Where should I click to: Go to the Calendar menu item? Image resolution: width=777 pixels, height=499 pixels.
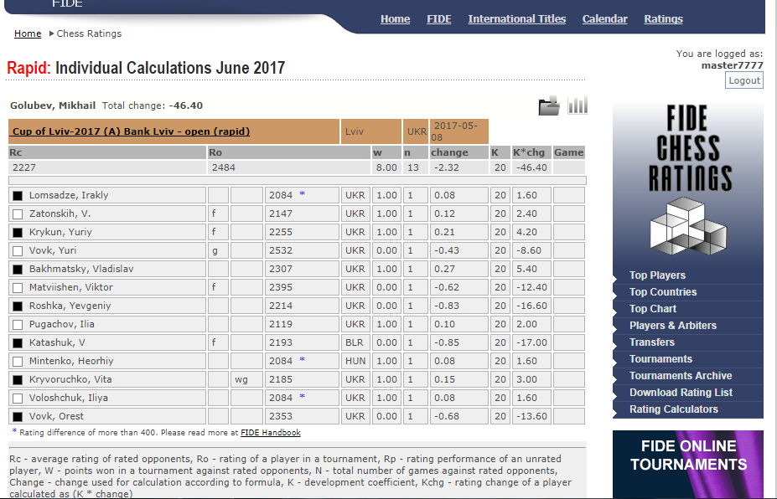click(x=604, y=19)
